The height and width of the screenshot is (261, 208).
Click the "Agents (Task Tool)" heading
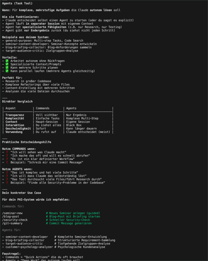17,3
